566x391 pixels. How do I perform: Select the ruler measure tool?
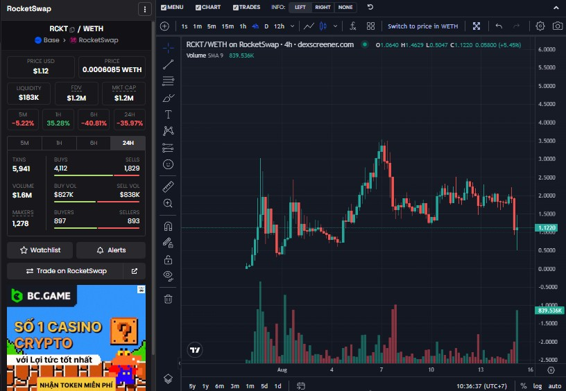pos(169,186)
